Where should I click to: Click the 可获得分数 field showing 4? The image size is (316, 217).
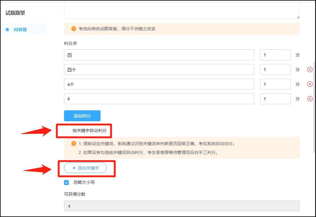click(x=181, y=206)
